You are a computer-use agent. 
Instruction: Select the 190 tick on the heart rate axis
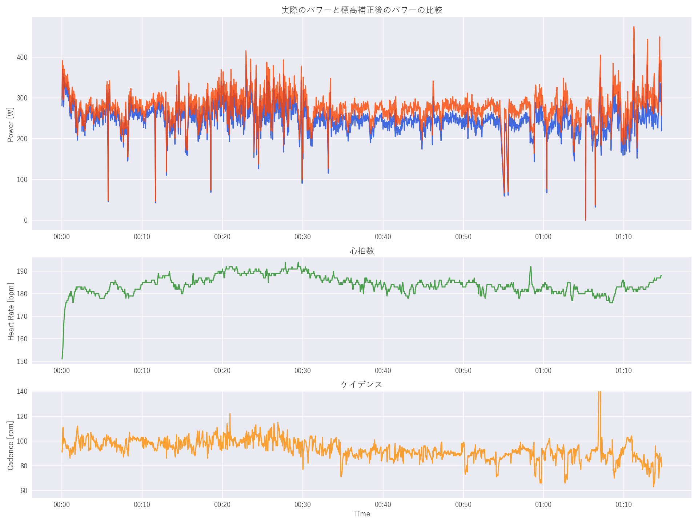(x=22, y=271)
